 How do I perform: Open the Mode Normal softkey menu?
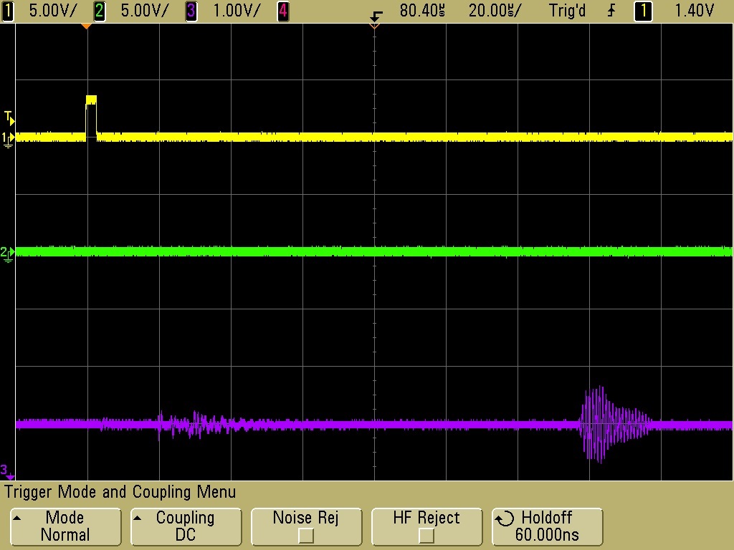click(65, 526)
